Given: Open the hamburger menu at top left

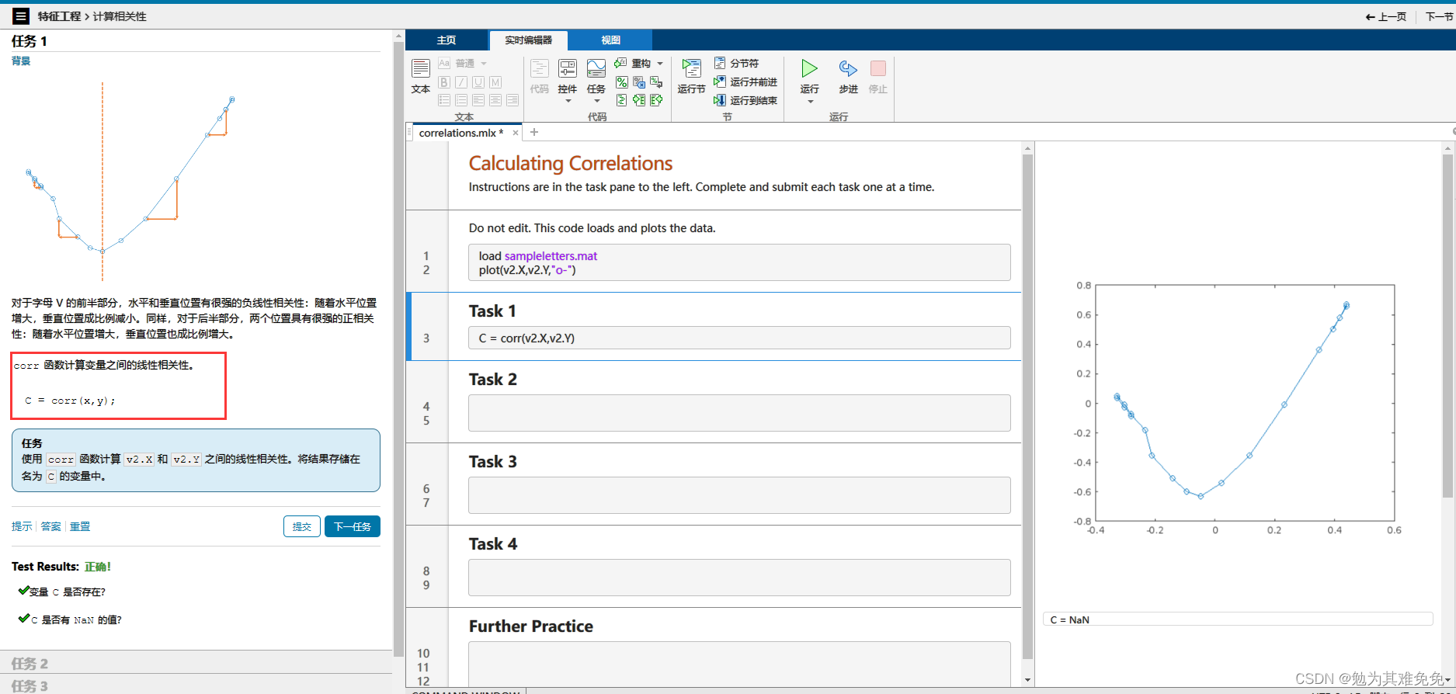Looking at the screenshot, I should coord(21,16).
